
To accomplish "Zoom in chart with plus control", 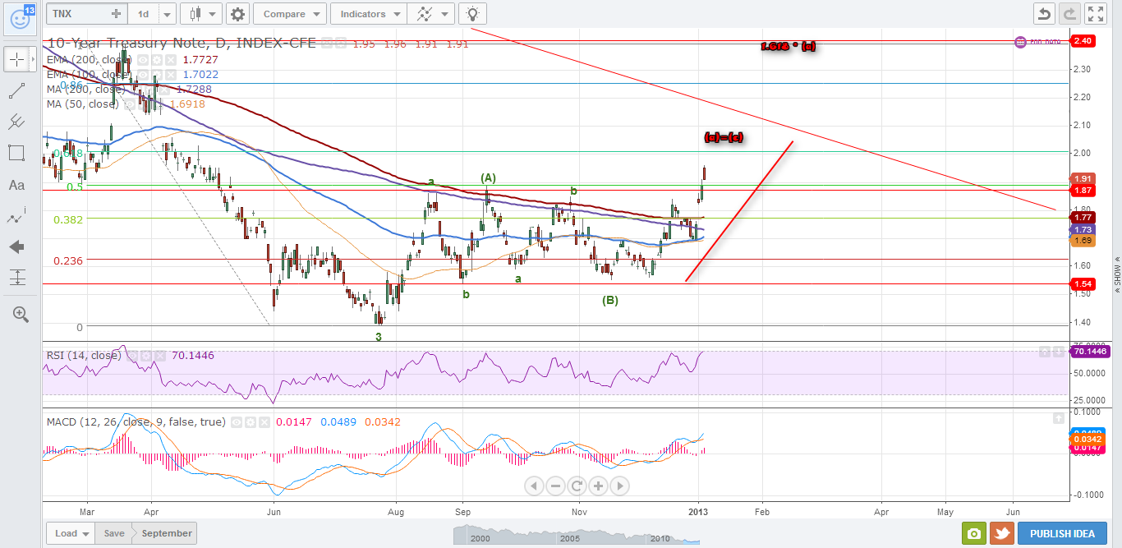I will pyautogui.click(x=598, y=486).
